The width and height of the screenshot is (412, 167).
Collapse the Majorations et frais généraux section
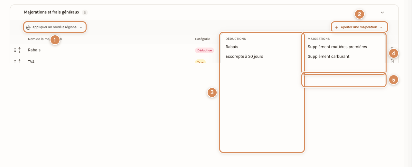tap(382, 13)
